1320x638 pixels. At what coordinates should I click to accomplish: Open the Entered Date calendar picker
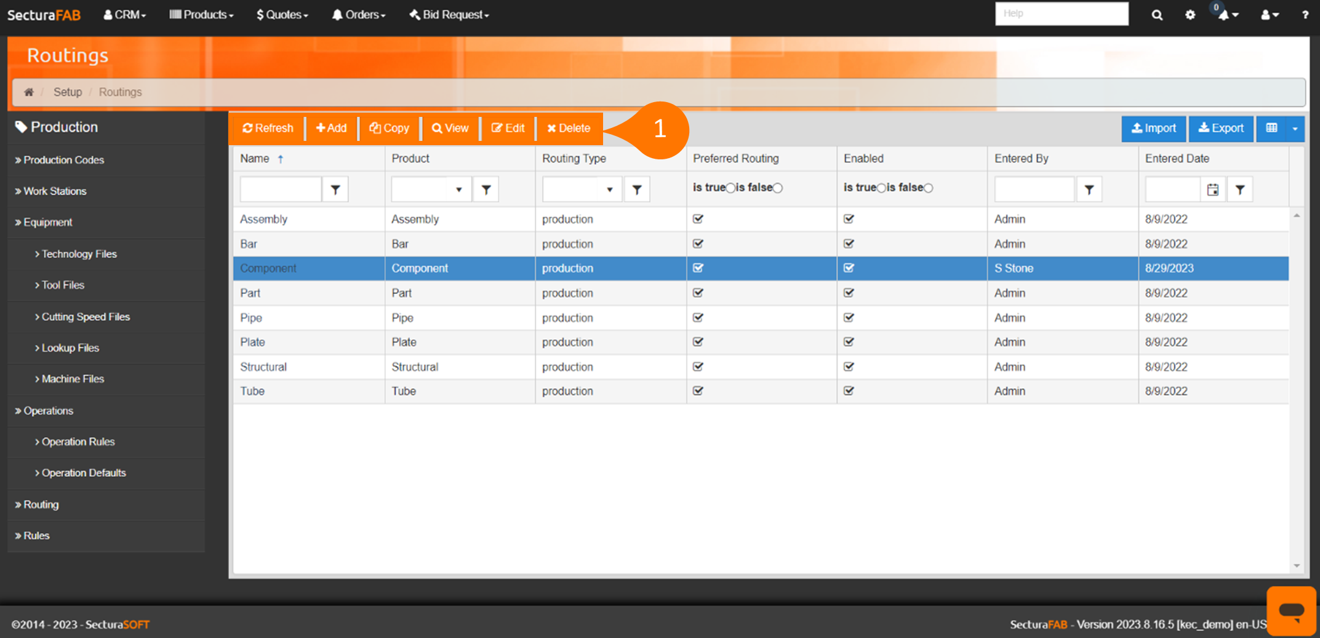tap(1212, 190)
